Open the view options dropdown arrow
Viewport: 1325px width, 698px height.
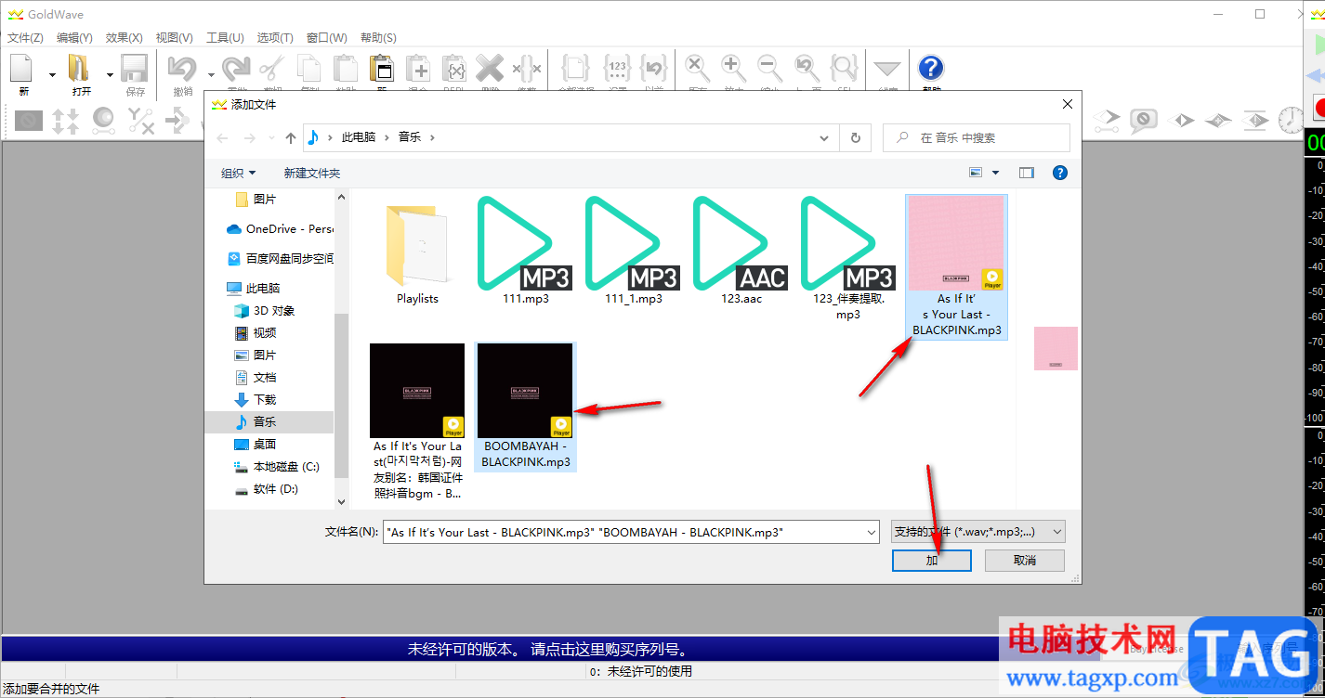pyautogui.click(x=996, y=173)
